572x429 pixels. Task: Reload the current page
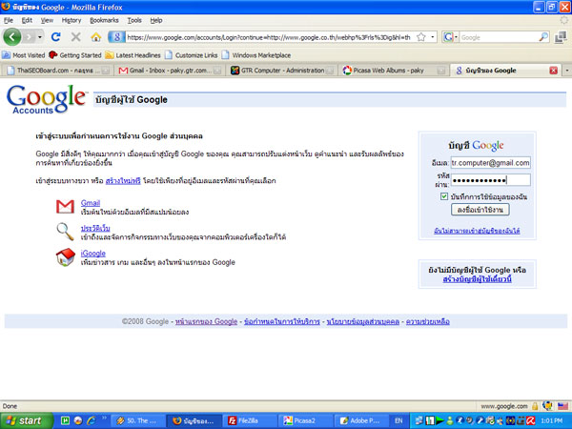pyautogui.click(x=56, y=37)
